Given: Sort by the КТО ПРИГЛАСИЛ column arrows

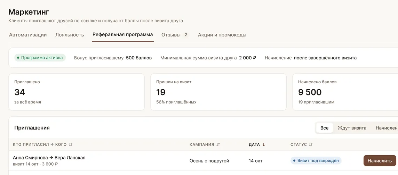Looking at the screenshot, I should click(71, 144).
